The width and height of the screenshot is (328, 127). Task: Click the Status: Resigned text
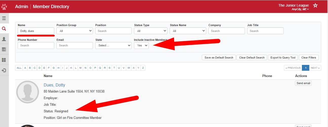[x=56, y=111]
